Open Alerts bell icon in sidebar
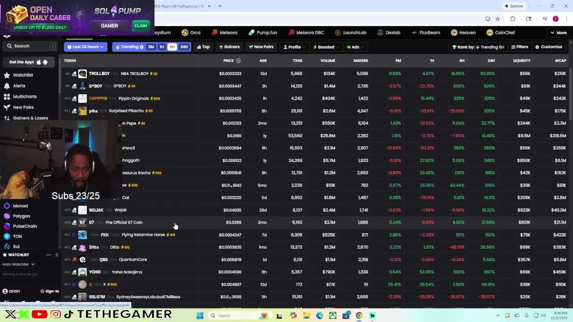The image size is (573, 322). 7,86
